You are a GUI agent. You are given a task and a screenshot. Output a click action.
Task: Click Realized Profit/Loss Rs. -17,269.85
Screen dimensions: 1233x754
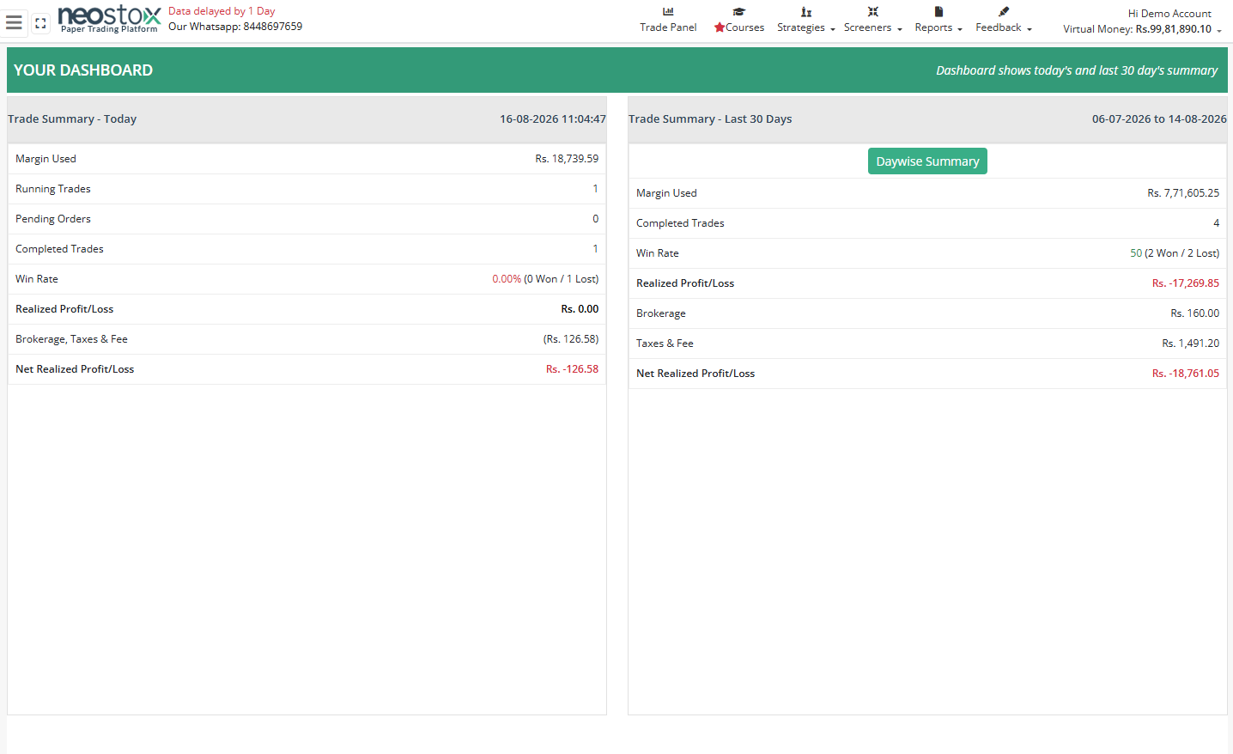click(x=1186, y=283)
